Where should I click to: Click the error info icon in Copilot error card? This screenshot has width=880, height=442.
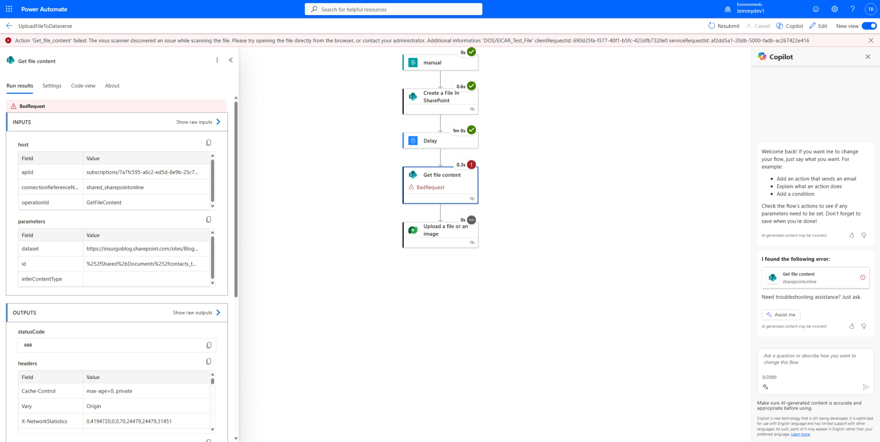[863, 277]
